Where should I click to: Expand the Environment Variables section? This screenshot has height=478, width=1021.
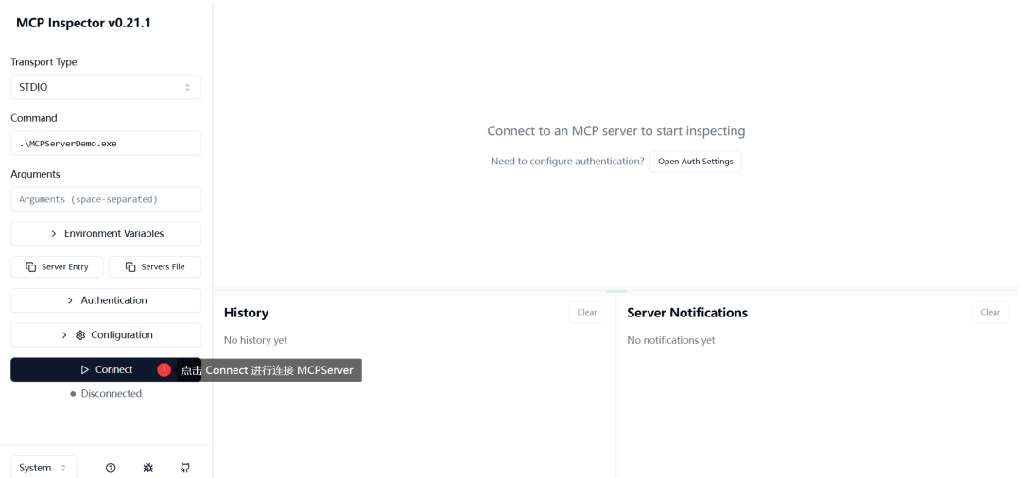[106, 233]
